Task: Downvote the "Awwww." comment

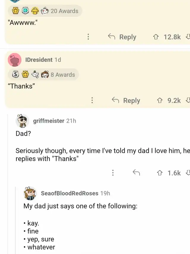Action: (x=187, y=37)
